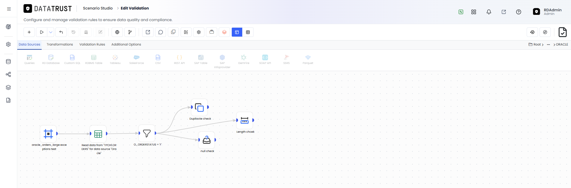Click the undo arrow toolbar button
The width and height of the screenshot is (571, 188).
click(61, 32)
